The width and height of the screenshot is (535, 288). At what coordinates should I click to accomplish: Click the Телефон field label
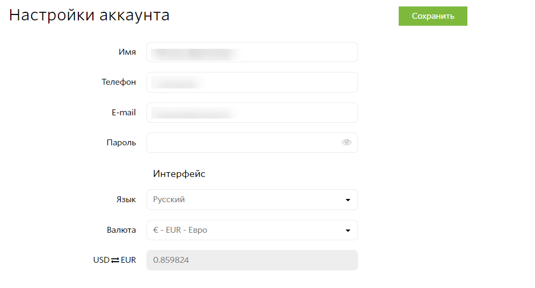click(119, 82)
